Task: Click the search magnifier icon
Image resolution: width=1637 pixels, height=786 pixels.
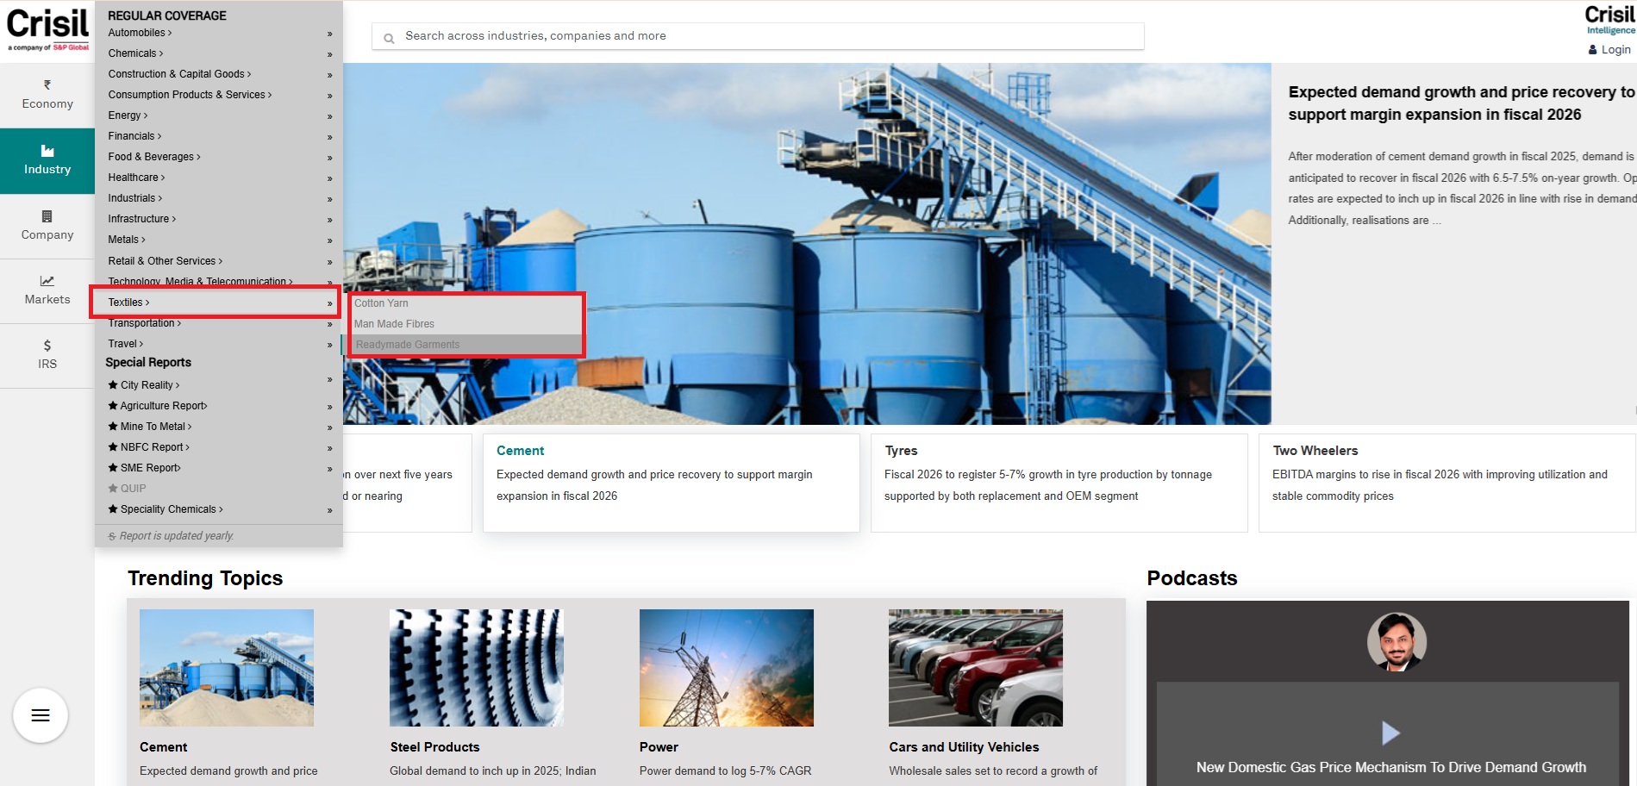Action: 389,38
